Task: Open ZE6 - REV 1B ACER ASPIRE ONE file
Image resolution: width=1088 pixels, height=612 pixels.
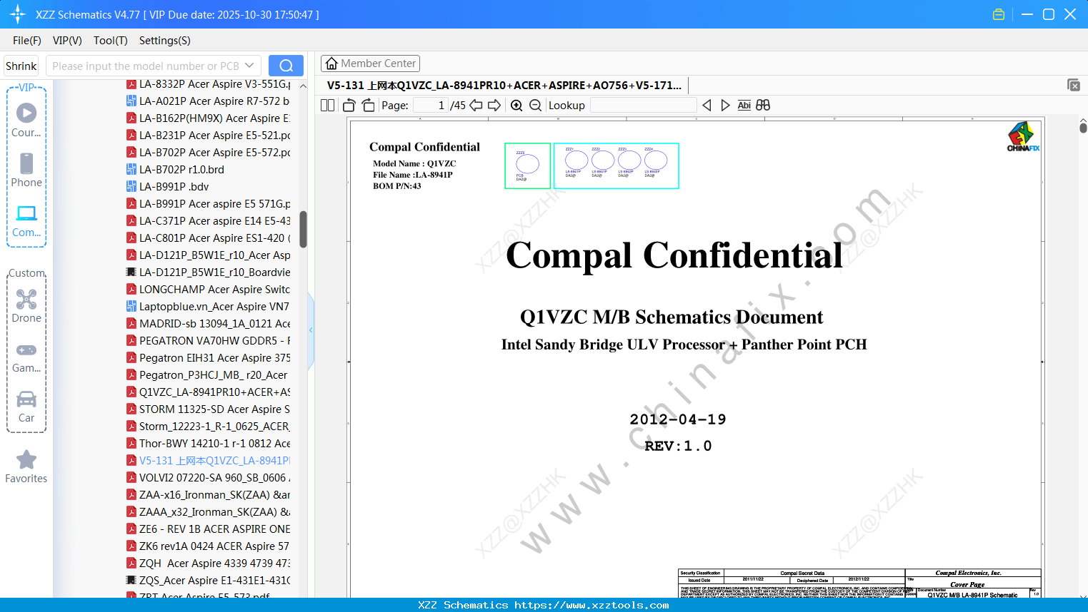Action: click(209, 529)
